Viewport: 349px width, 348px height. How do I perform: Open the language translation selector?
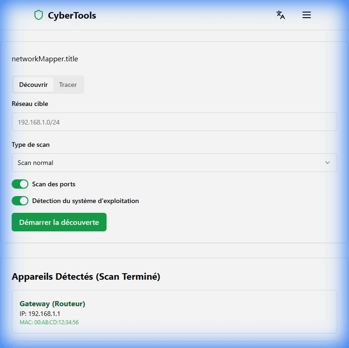[281, 15]
